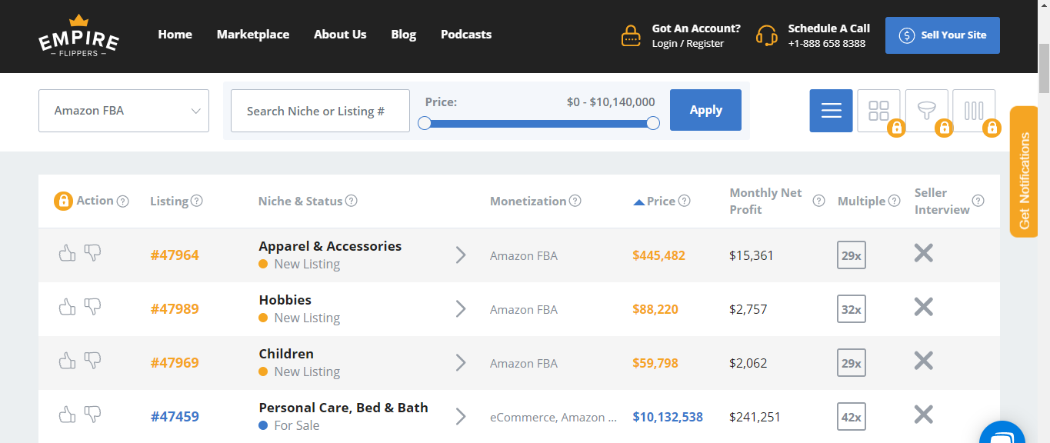The image size is (1050, 443).
Task: Click the right price slider handle
Action: [x=653, y=123]
